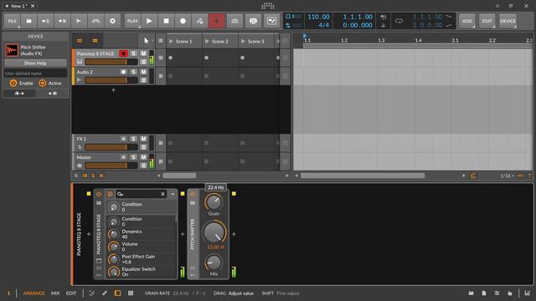536x301 pixels.
Task: Click the transport Play triangle button
Action: click(149, 21)
